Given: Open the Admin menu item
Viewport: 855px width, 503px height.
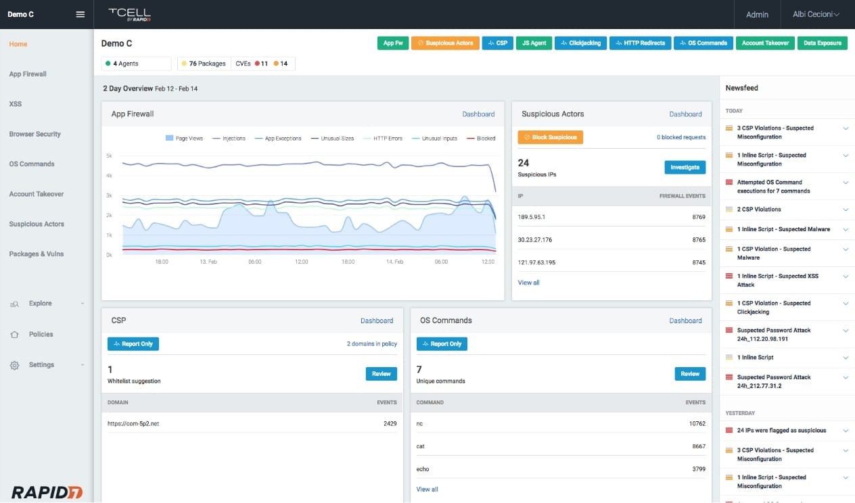Looking at the screenshot, I should point(757,14).
